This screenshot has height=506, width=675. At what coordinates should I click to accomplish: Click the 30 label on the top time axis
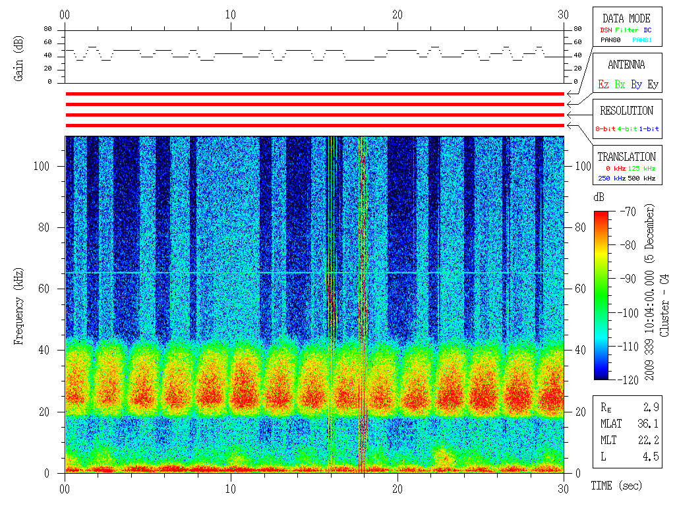[564, 15]
